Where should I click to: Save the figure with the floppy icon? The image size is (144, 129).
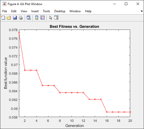point(15,18)
